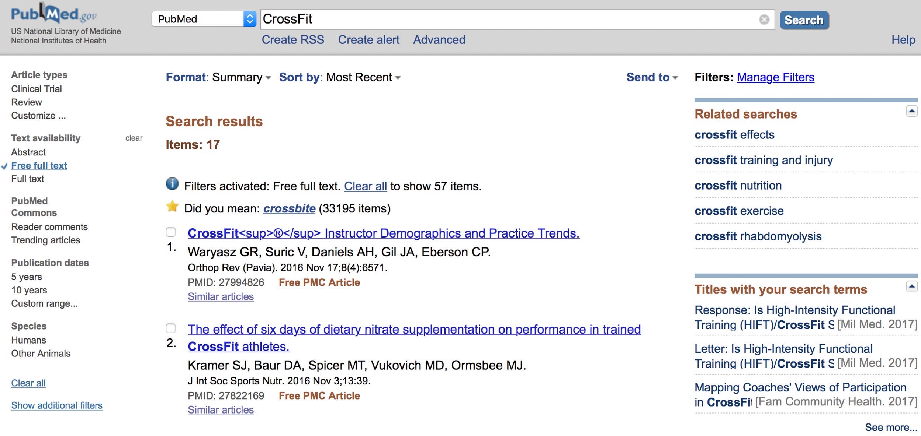Click the PubMed.gov logo
Screen dimensions: 921x436
(54, 14)
